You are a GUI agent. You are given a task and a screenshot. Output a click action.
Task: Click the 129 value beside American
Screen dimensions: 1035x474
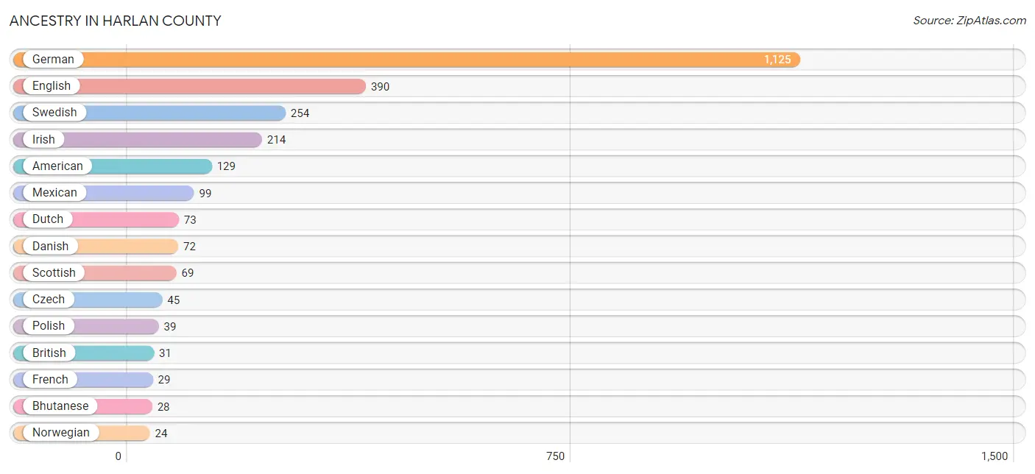point(226,166)
